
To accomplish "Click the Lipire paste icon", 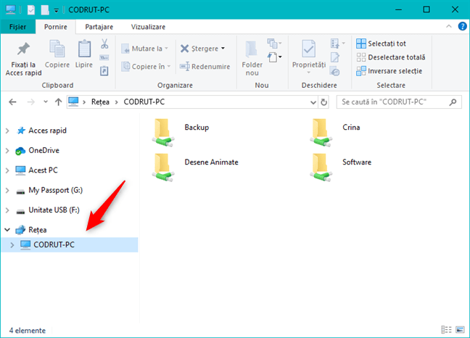I will (x=84, y=50).
